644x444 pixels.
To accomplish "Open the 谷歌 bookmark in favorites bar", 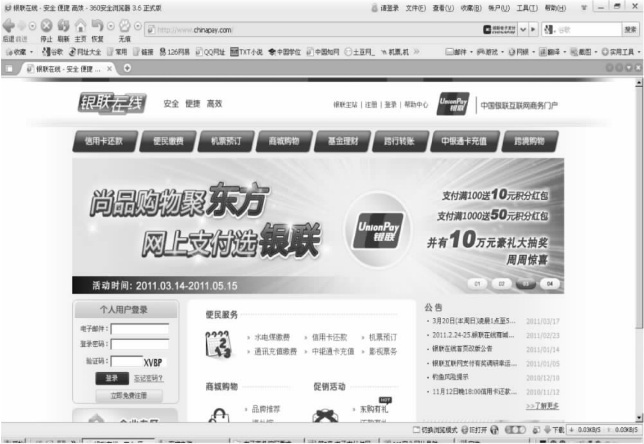I will pos(52,52).
